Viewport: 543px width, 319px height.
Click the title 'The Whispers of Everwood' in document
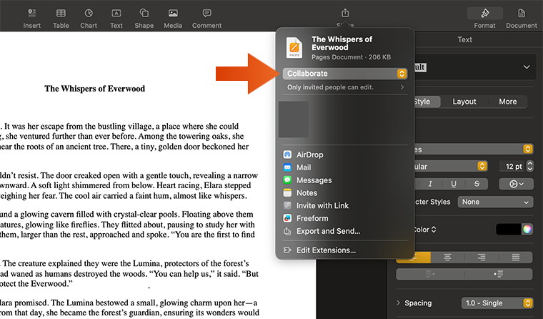tap(94, 89)
